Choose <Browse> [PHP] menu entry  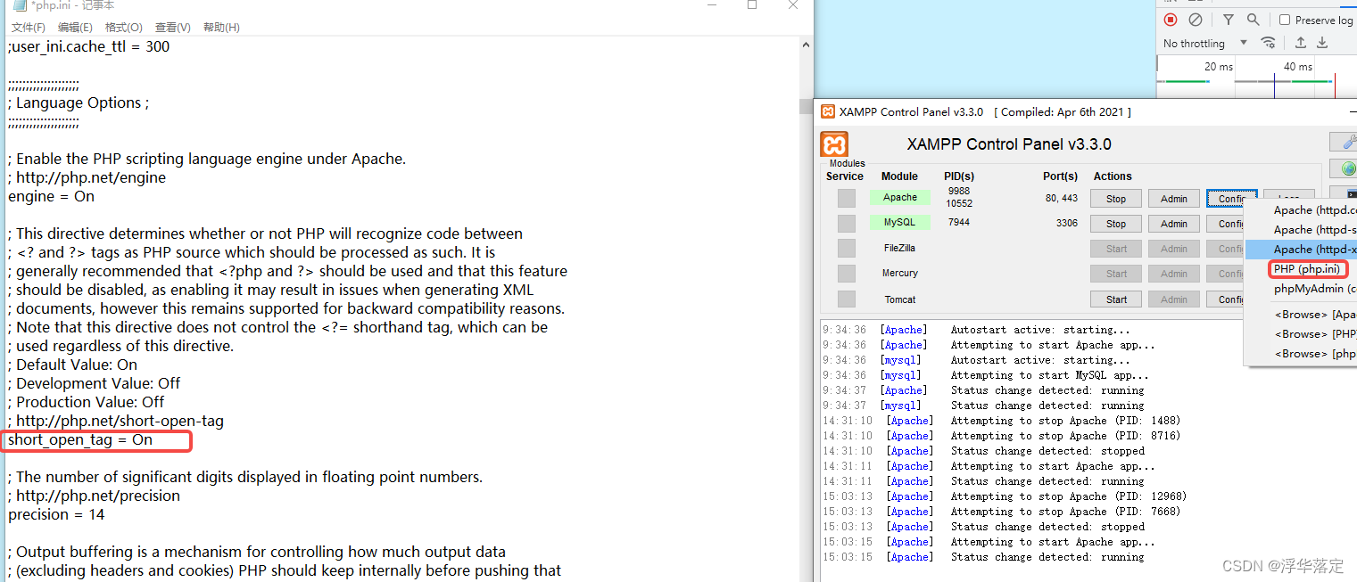pyautogui.click(x=1303, y=334)
